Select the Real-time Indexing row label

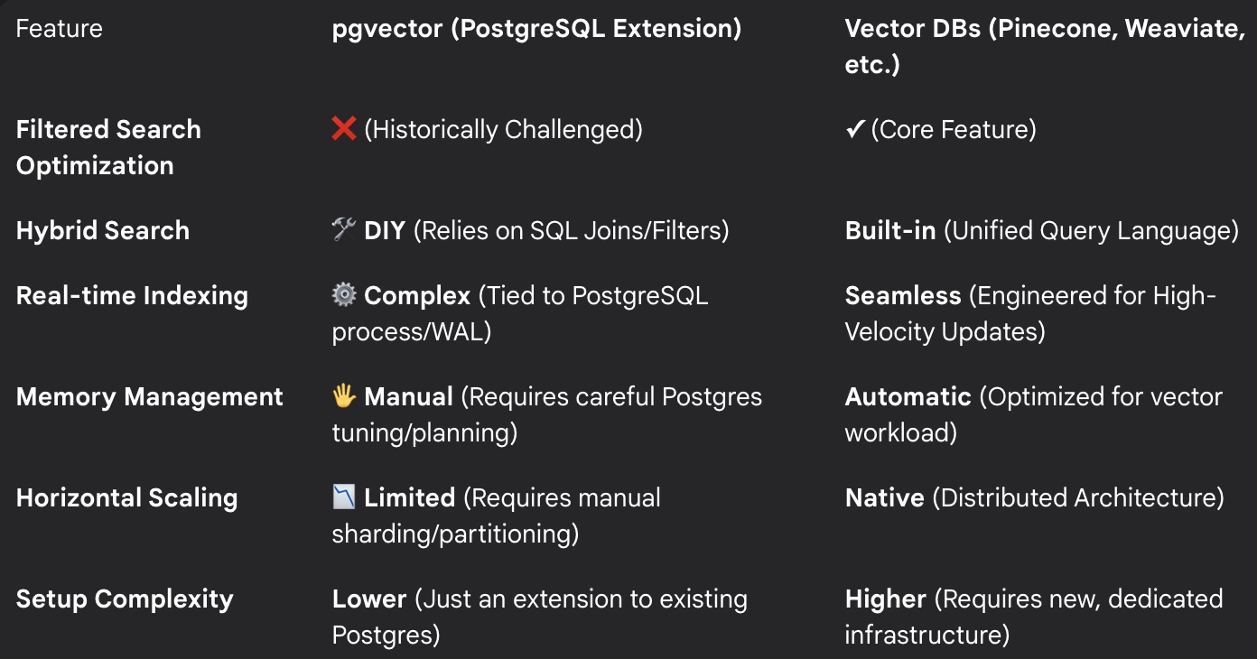tap(132, 296)
